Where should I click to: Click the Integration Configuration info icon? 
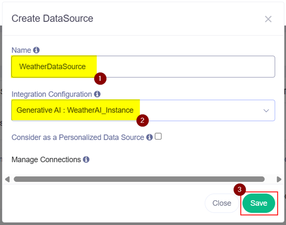point(97,94)
